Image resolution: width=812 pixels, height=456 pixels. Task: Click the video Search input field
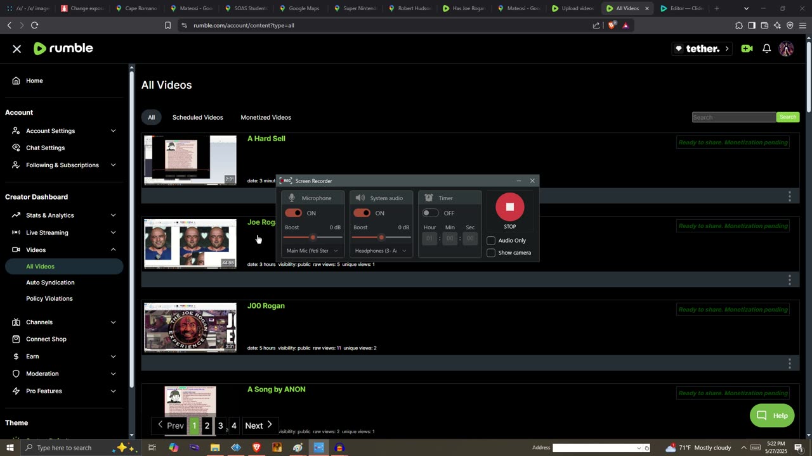pos(734,117)
